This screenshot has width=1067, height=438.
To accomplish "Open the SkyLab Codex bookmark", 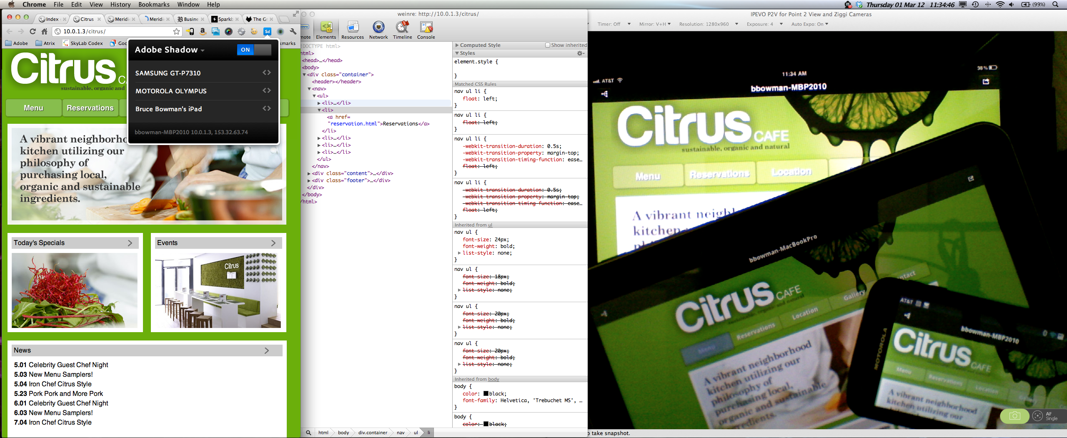I will 83,43.
